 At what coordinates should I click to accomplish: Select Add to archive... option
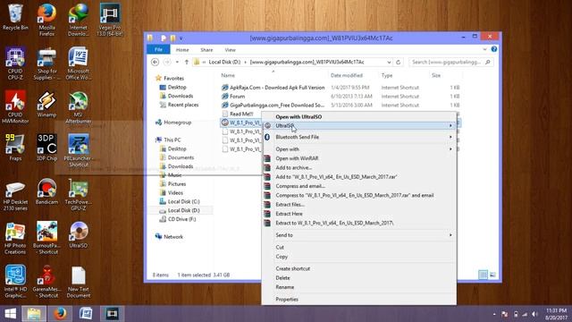click(359, 167)
